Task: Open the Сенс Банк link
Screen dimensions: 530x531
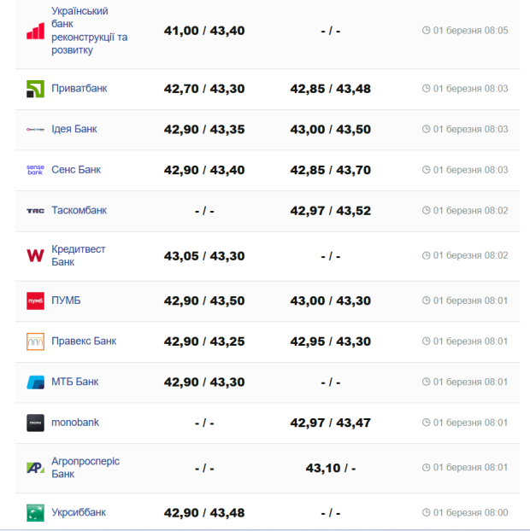Action: coord(76,169)
